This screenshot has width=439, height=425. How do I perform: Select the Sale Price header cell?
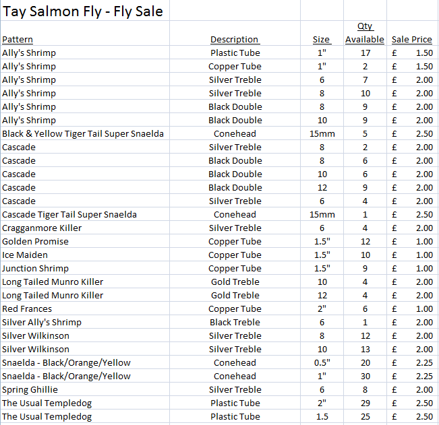(x=412, y=33)
